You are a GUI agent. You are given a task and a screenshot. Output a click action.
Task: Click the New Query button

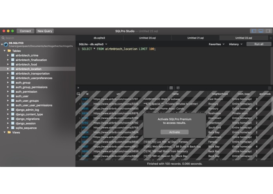pyautogui.click(x=45, y=31)
